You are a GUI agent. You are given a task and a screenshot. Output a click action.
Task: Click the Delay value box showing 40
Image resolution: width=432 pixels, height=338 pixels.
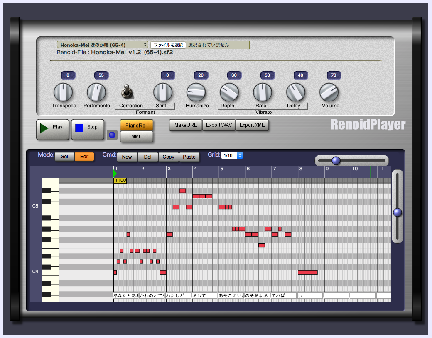[x=301, y=75]
